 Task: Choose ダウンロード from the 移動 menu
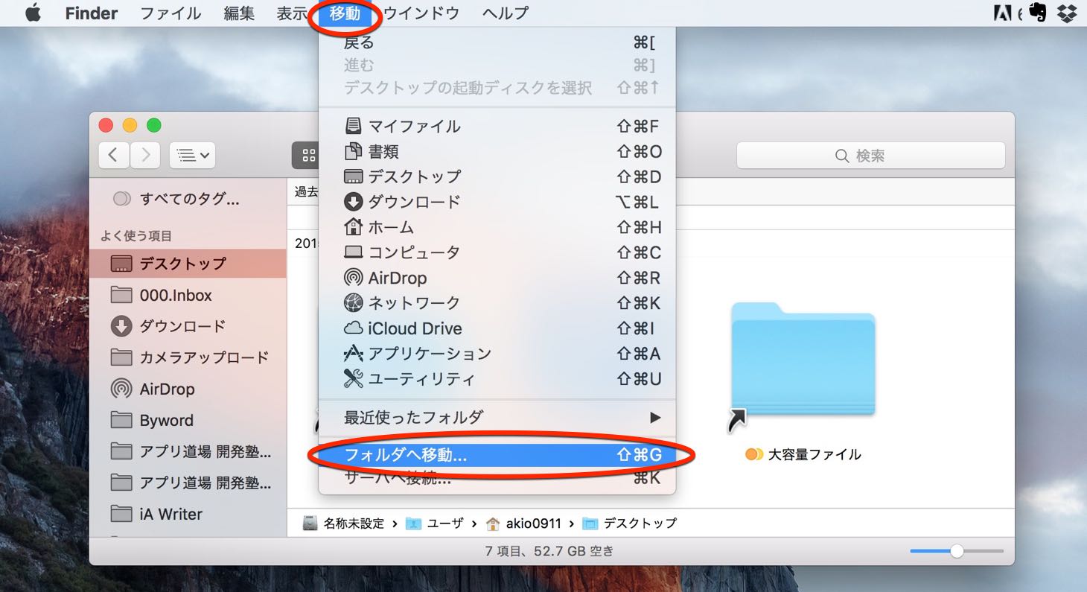pos(497,202)
